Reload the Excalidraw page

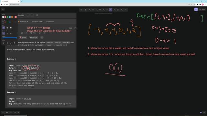click(7, 5)
